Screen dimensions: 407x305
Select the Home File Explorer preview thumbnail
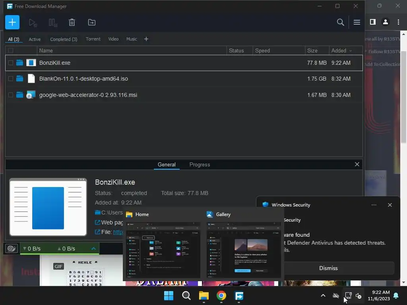point(163,250)
